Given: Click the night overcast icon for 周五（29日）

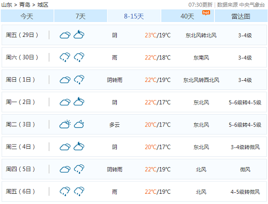Looking at the screenshot, I should click(x=79, y=34).
